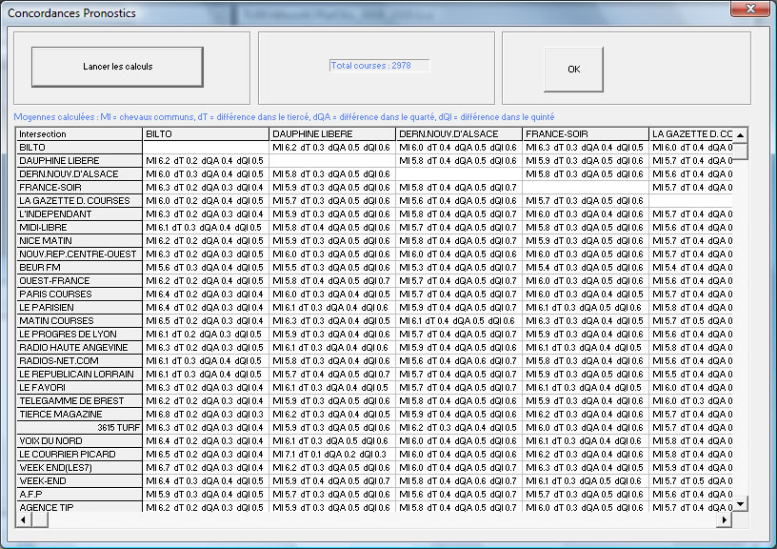Select the "3615 TURF" row header
This screenshot has height=549, width=777.
(x=79, y=428)
